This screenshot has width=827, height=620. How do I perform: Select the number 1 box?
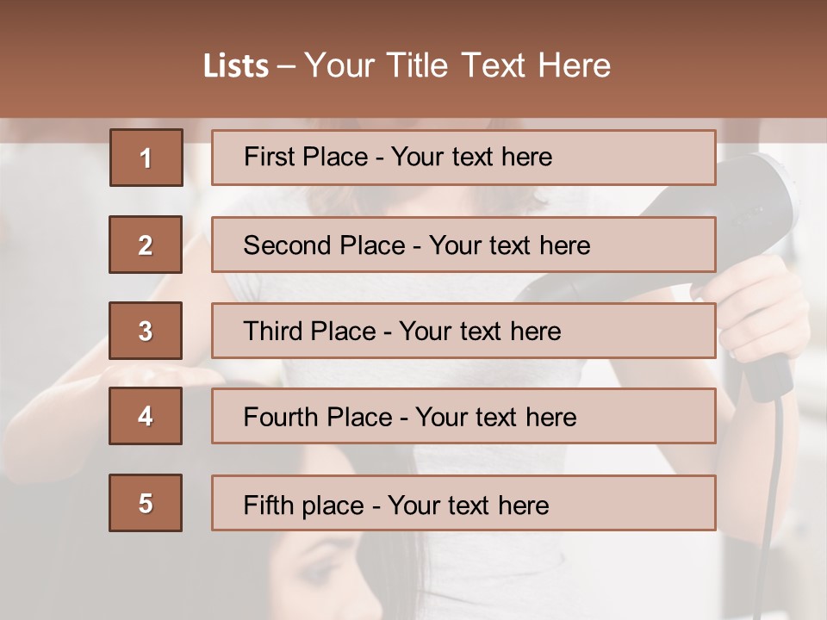146,158
